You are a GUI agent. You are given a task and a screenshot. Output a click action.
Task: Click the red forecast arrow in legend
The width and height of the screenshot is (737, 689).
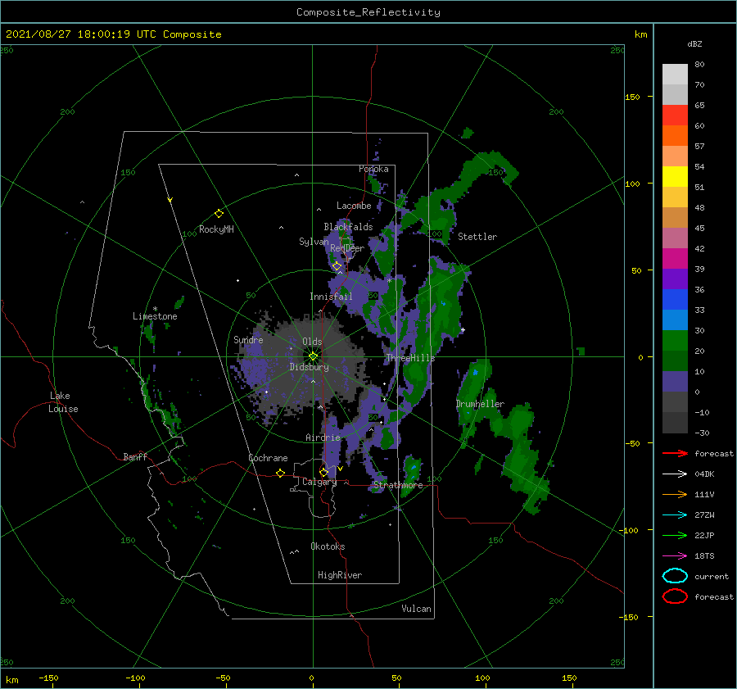(x=675, y=453)
